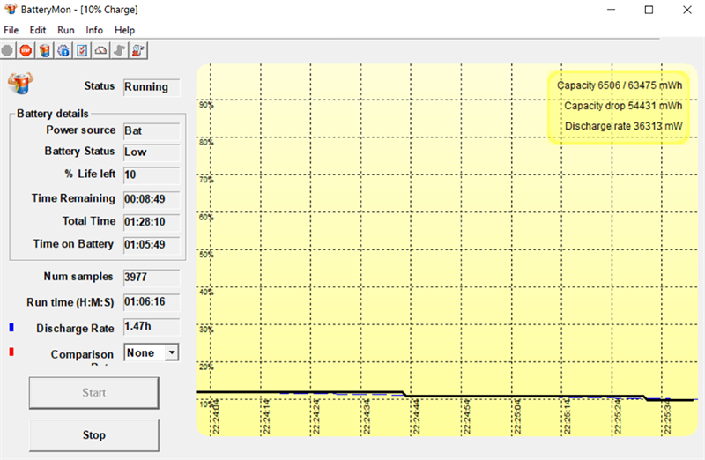Click the 22:24:44 time label on the chart
This screenshot has width=705, height=460.
click(416, 417)
